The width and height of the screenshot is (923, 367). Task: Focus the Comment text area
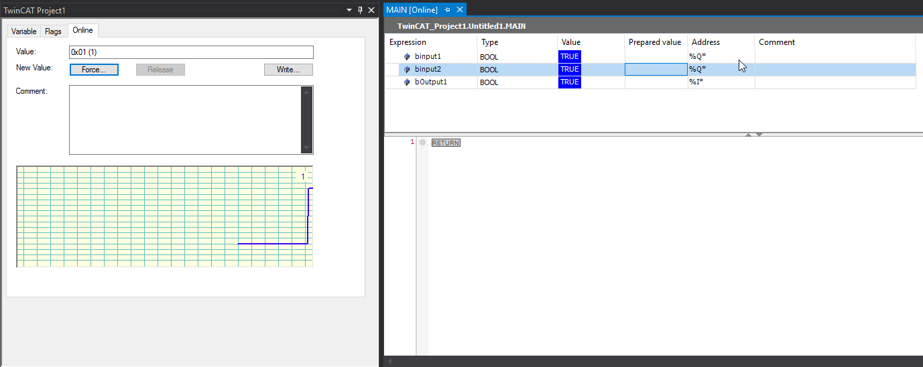coord(185,120)
